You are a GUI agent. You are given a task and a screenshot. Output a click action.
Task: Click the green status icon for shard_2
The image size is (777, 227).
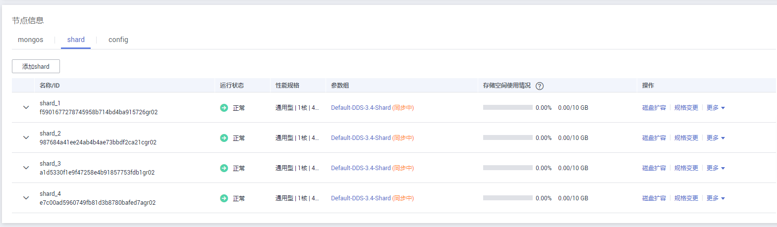click(224, 138)
